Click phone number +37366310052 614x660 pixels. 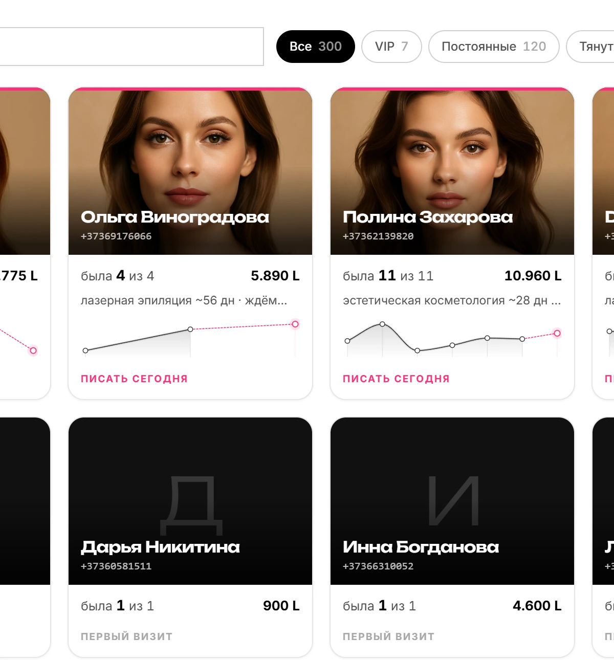click(378, 566)
